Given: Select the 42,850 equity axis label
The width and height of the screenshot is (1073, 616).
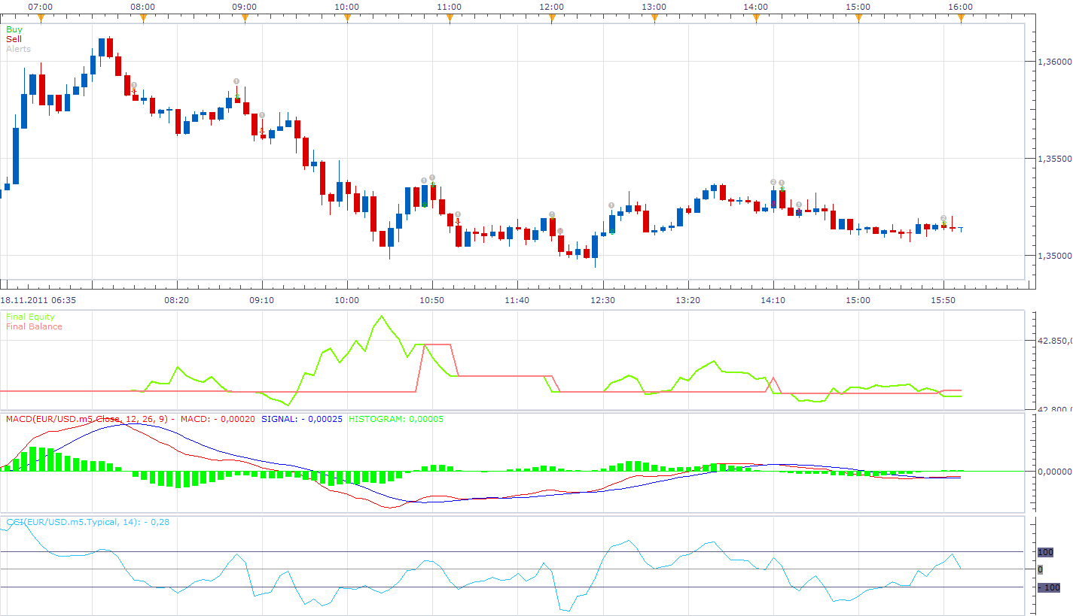Looking at the screenshot, I should click(x=1054, y=341).
